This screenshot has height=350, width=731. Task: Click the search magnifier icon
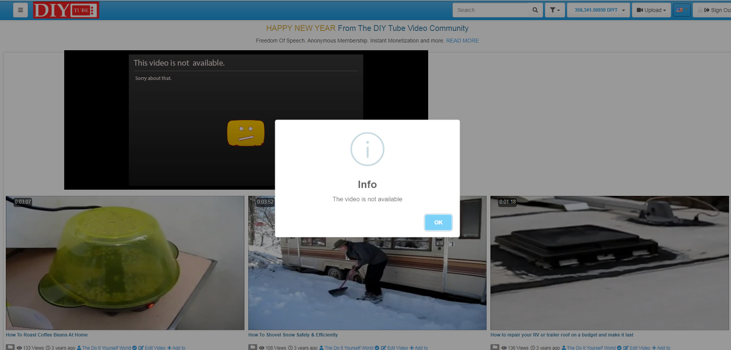point(535,10)
